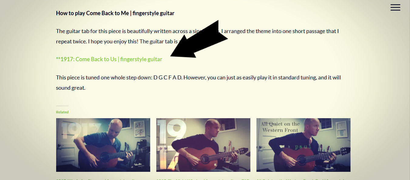Viewport: 410px width, 180px height.
Task: Click the 'paul' caption on third thumbnail
Action: 303,147
